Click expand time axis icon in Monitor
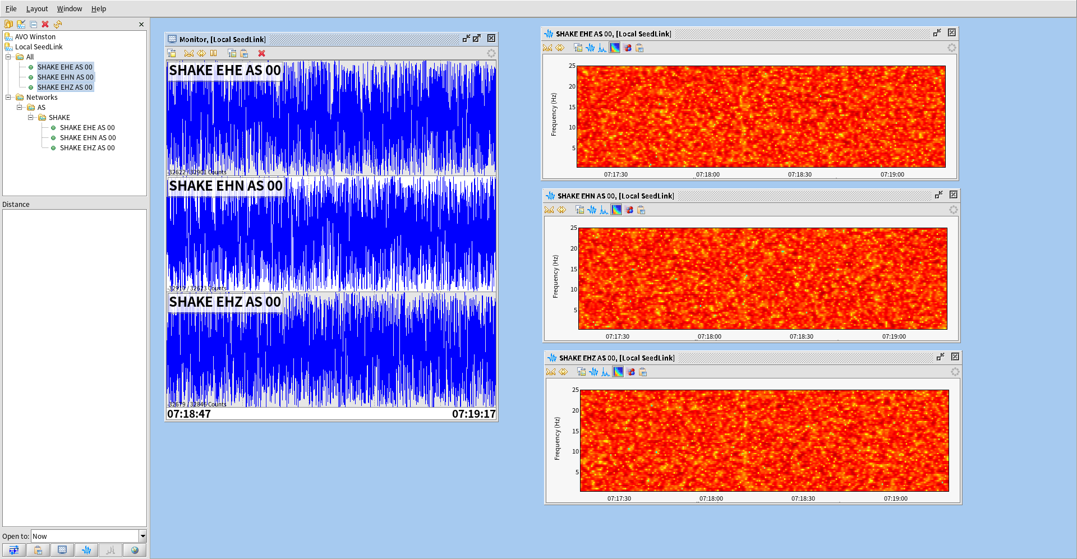The height and width of the screenshot is (559, 1077). (x=201, y=53)
